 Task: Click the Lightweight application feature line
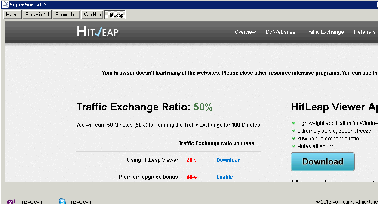[x=337, y=123]
